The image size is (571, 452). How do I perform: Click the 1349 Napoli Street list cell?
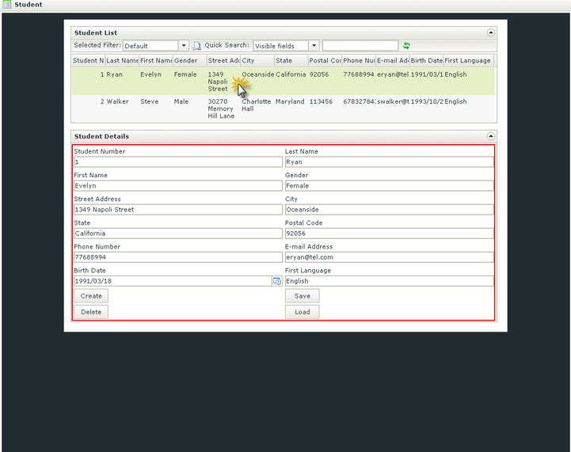coord(218,82)
